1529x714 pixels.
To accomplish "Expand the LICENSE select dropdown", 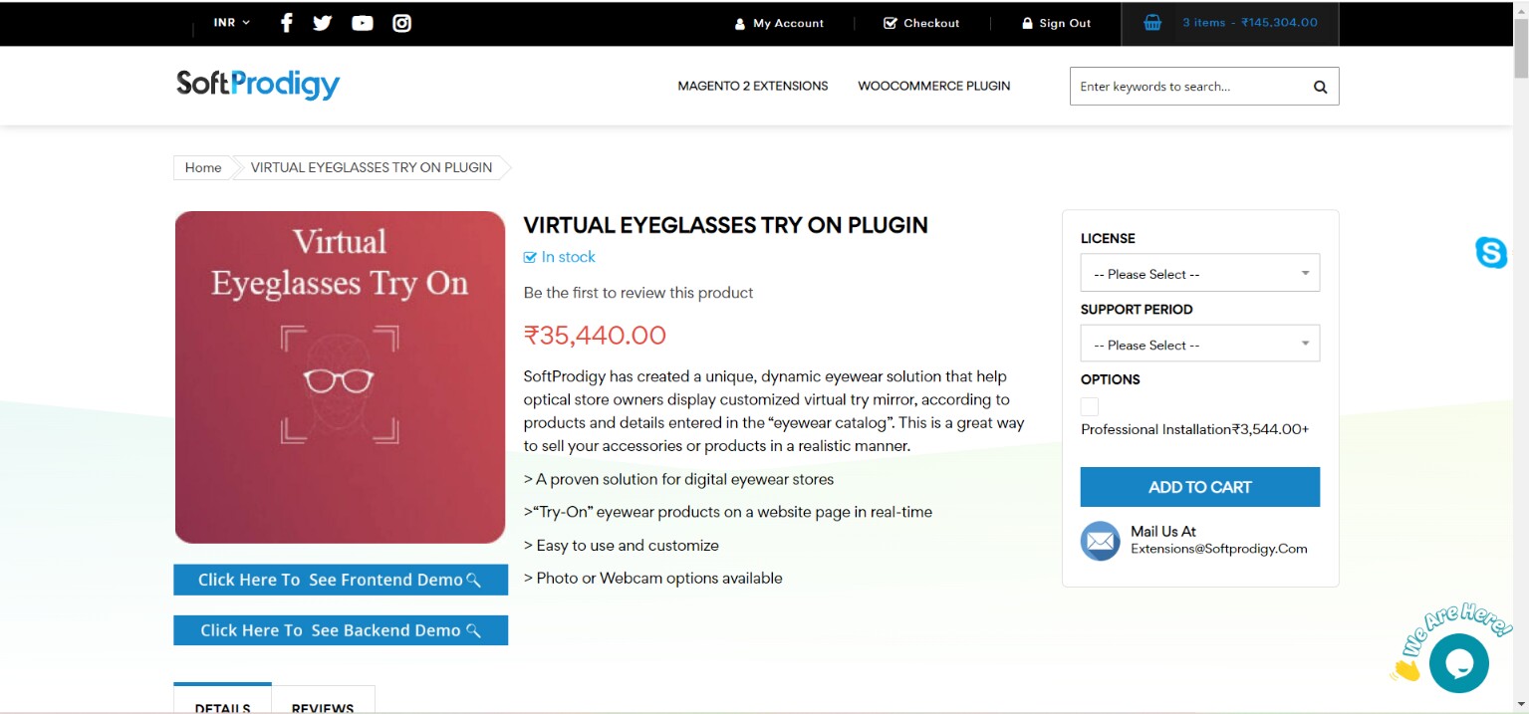I will (x=1199, y=272).
